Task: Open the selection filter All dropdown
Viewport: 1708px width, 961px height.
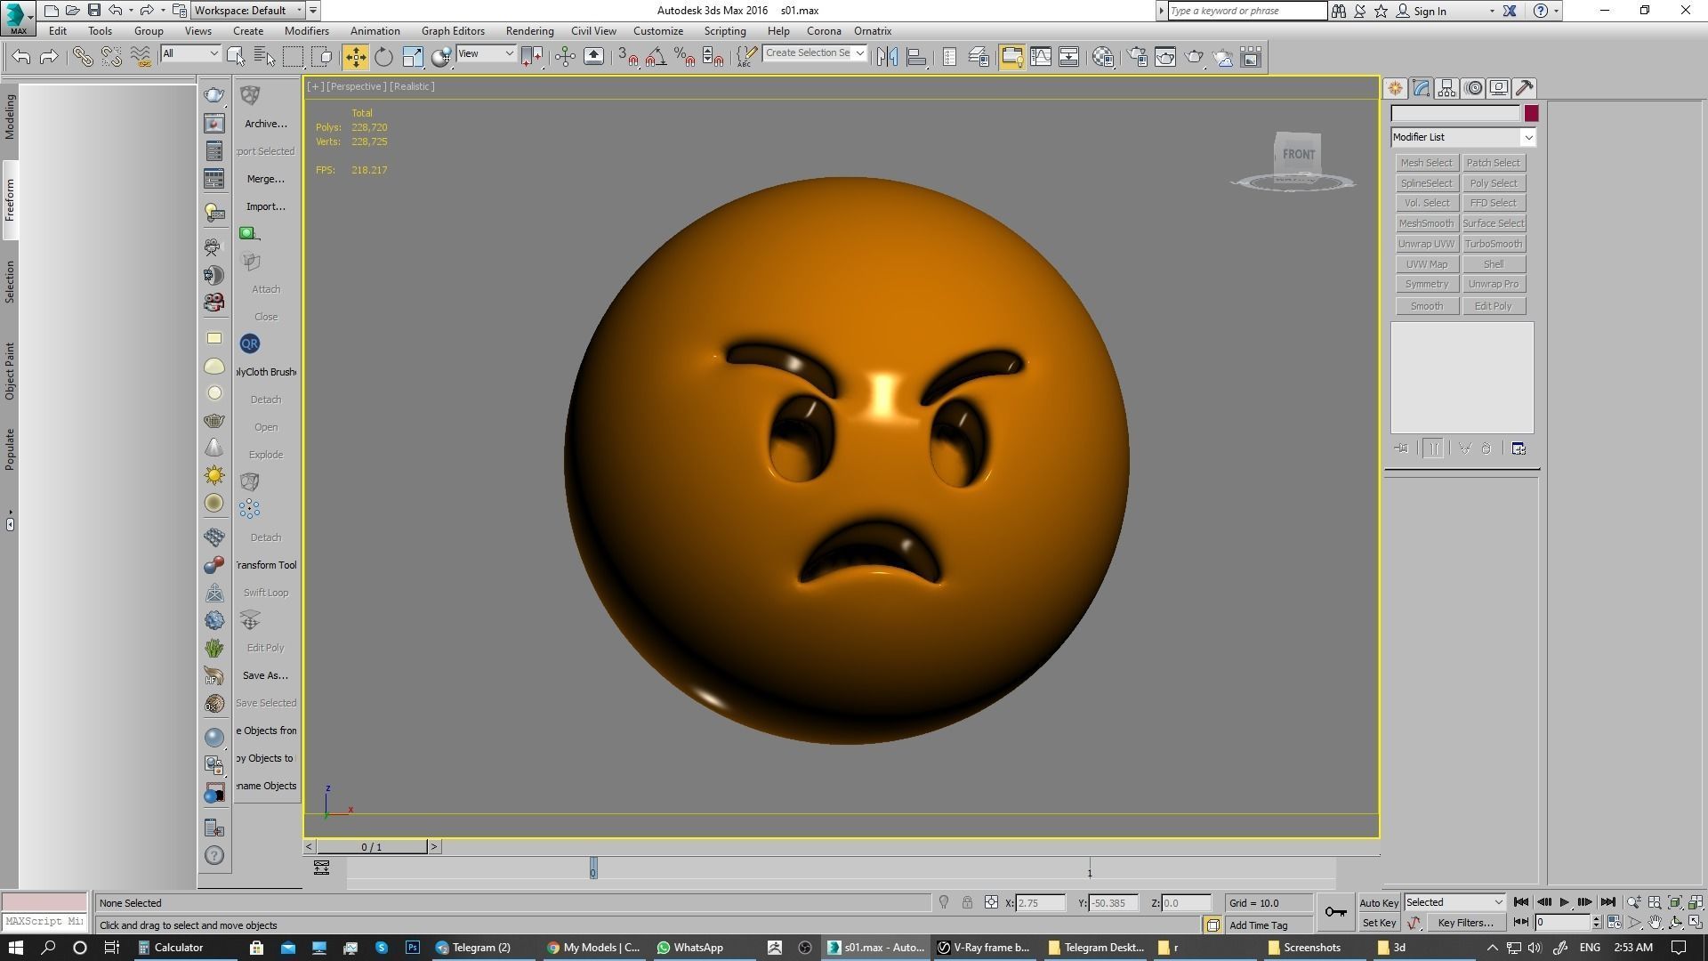Action: tap(190, 54)
